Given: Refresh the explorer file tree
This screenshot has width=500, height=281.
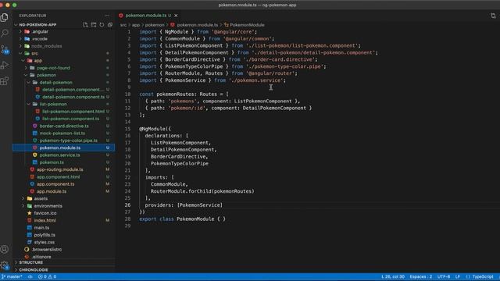Looking at the screenshot, I should pos(102,24).
